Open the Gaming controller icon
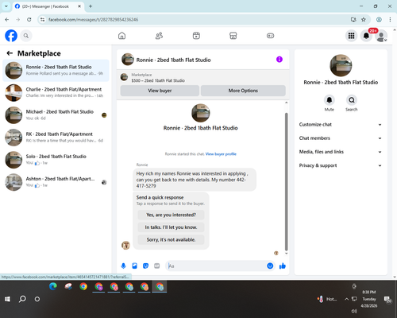 pos(270,36)
